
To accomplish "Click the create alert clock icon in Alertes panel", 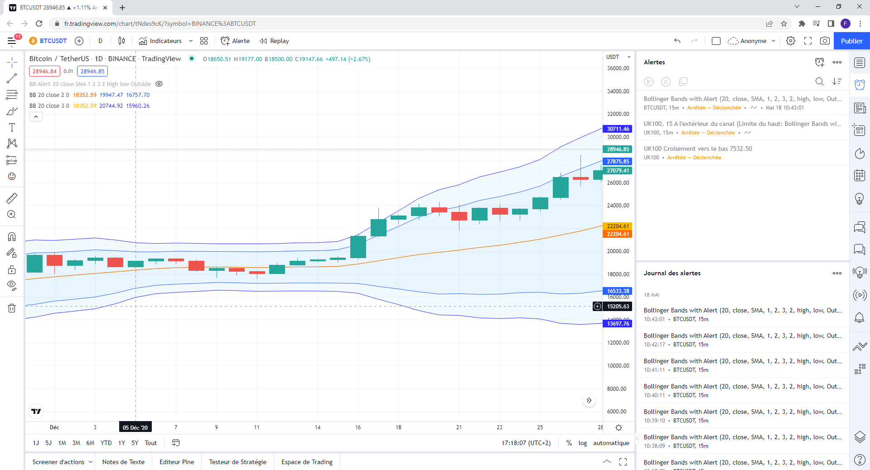I will [x=819, y=62].
